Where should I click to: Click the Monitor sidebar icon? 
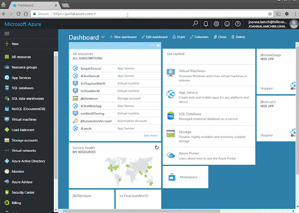(x=7, y=171)
